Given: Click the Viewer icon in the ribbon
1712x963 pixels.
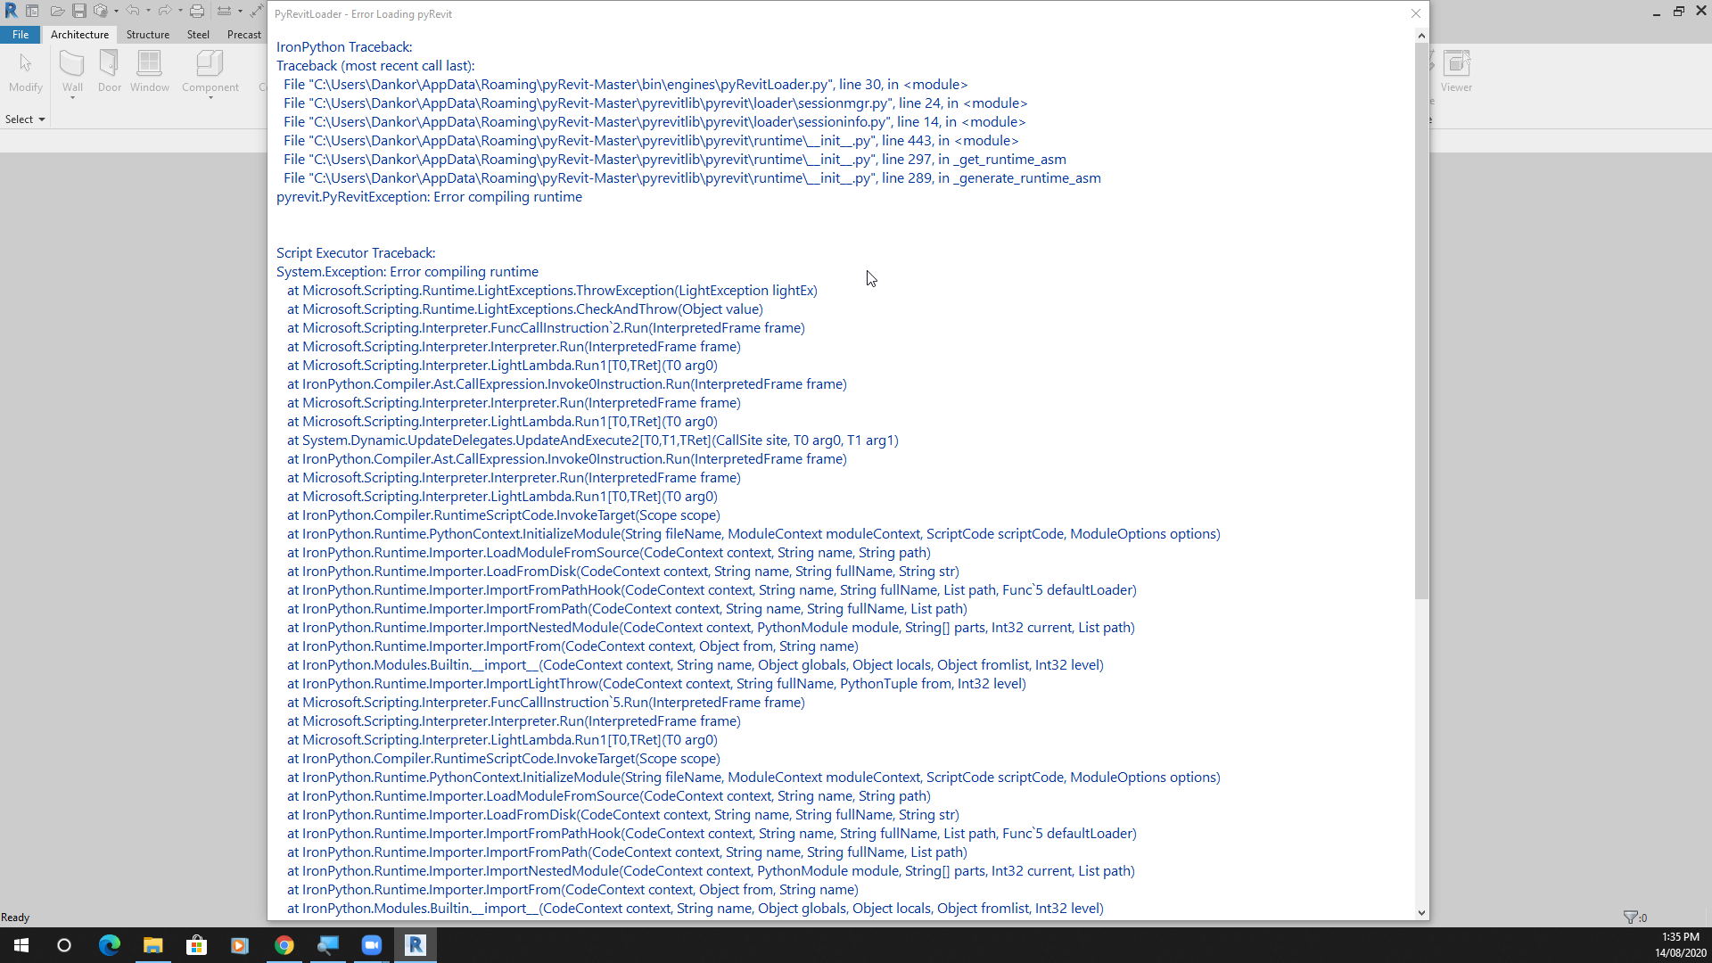Looking at the screenshot, I should point(1456,71).
